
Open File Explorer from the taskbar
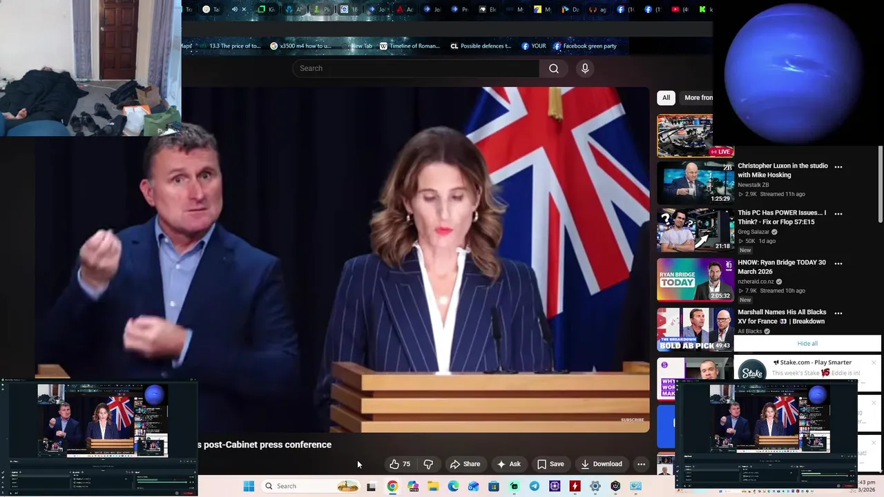click(x=433, y=486)
